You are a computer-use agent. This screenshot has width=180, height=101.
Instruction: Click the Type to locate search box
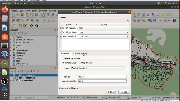coord(29,98)
